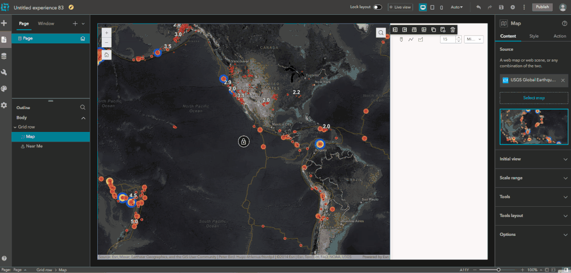Screen dimensions: 571x273
Task: Select the Near Me polygon drawing tool
Action: [x=421, y=39]
